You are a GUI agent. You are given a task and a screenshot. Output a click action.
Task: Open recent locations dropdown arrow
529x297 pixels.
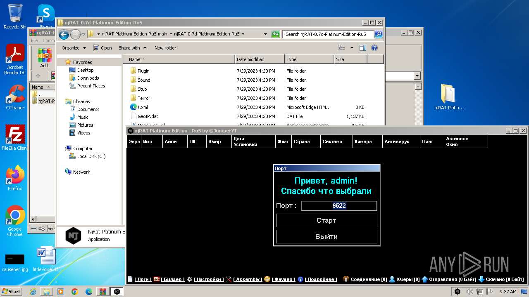point(83,34)
